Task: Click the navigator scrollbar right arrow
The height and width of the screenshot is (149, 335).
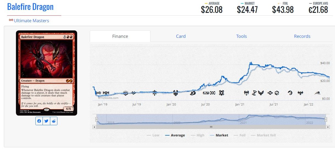Action: click(x=327, y=127)
